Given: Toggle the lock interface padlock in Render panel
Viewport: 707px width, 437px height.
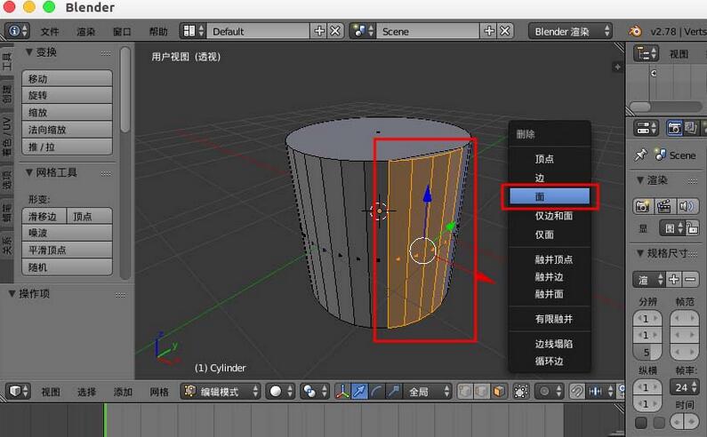Looking at the screenshot, I should pyautogui.click(x=693, y=229).
